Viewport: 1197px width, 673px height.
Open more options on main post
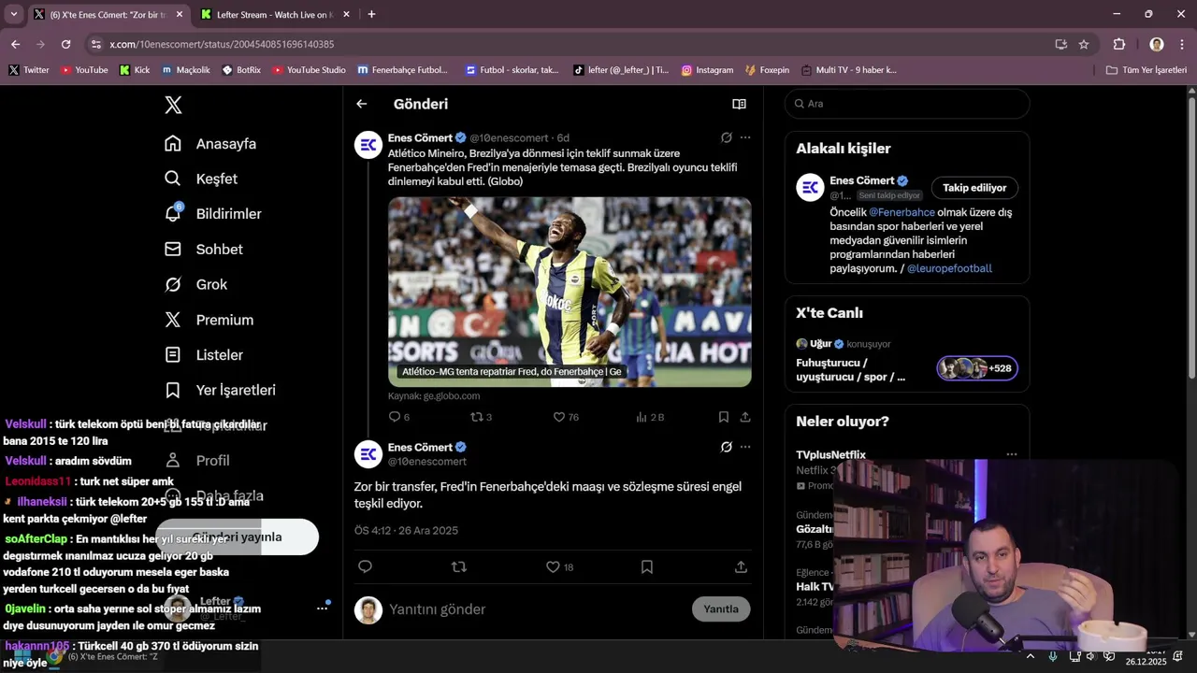(x=745, y=447)
